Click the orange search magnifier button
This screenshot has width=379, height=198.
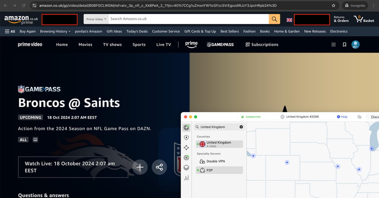pos(274,19)
